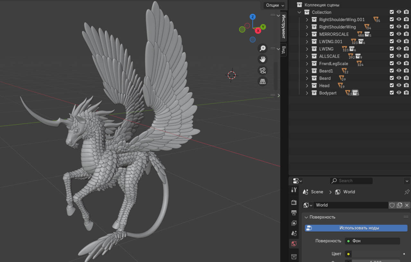
Task: Expand the RightShoulderWing.001 collection
Action: point(307,20)
